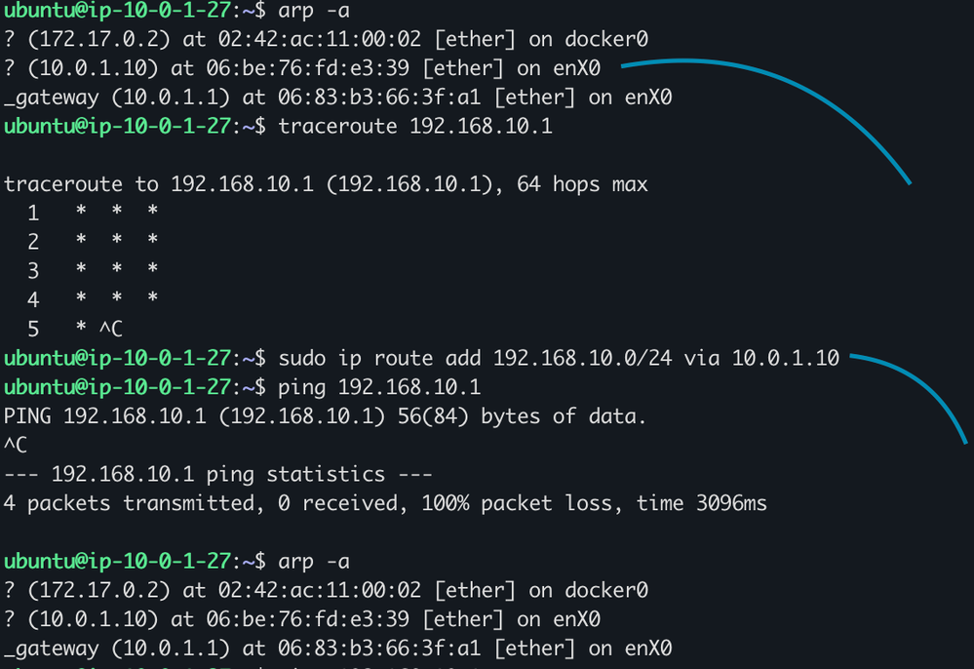974x669 pixels.
Task: Click the ^C line below PING output
Action: point(17,446)
